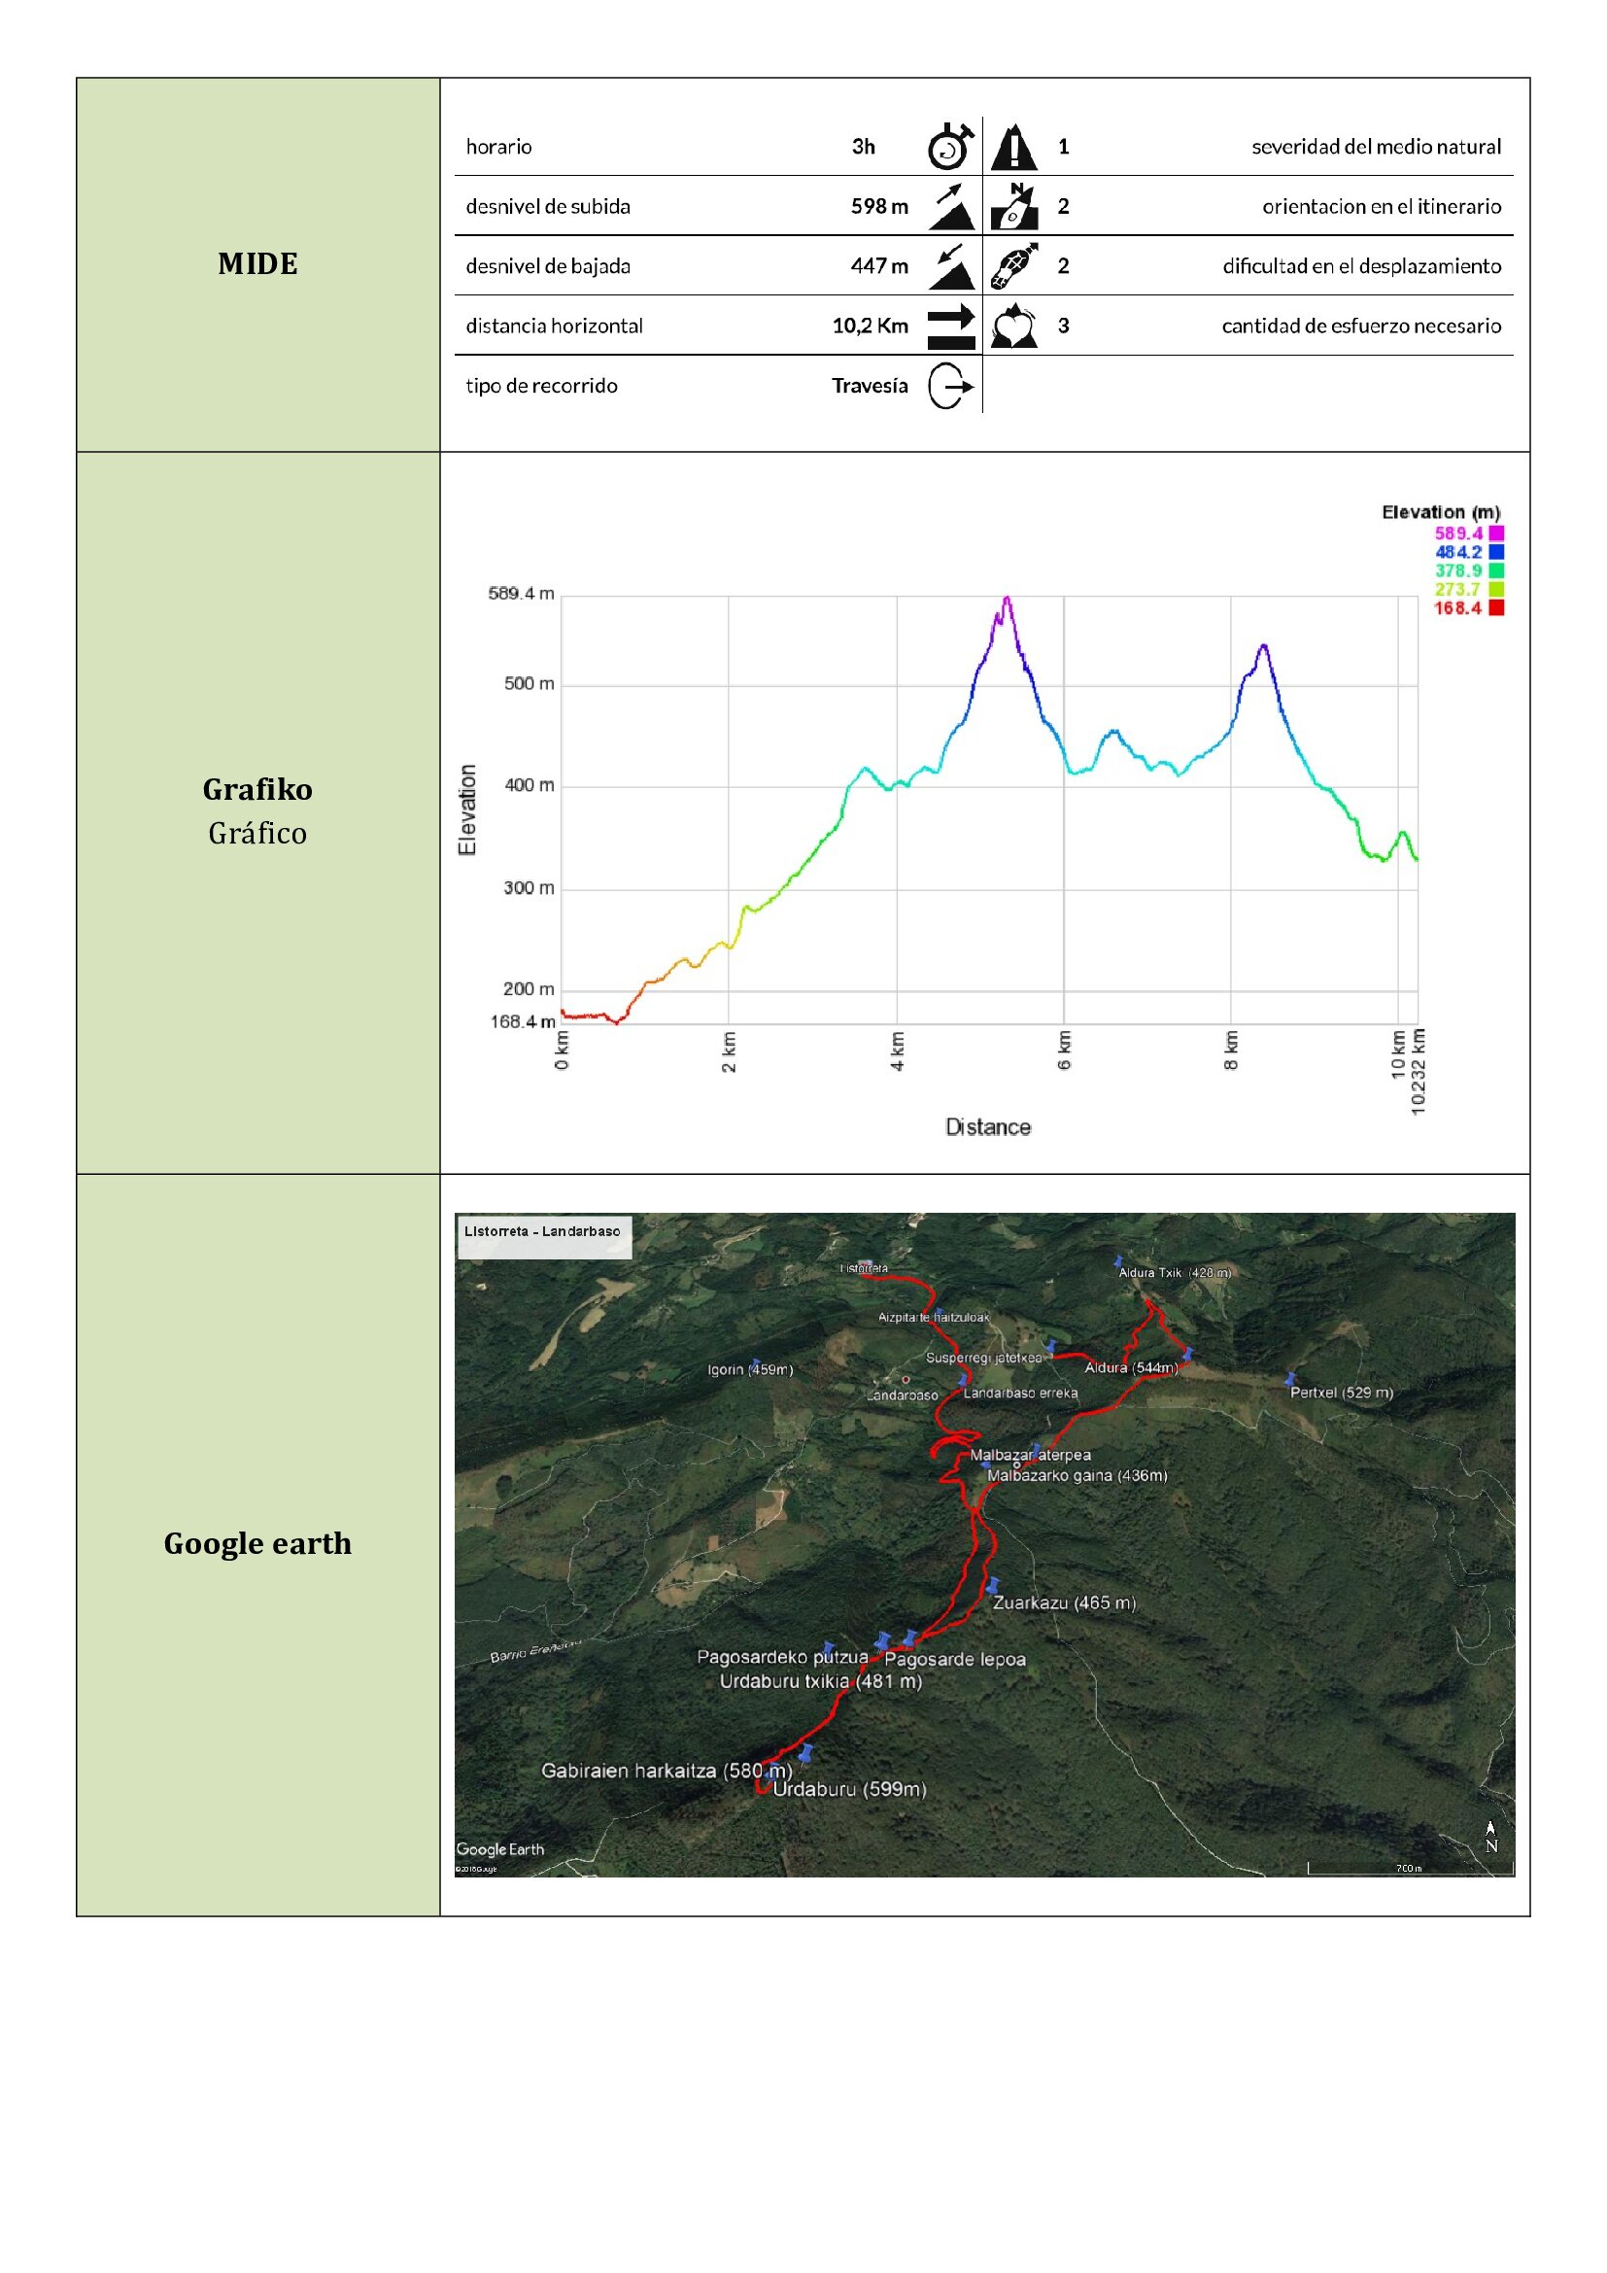Click the red 168.4 elevation legend swatch
1607x2273 pixels.
coord(1495,607)
